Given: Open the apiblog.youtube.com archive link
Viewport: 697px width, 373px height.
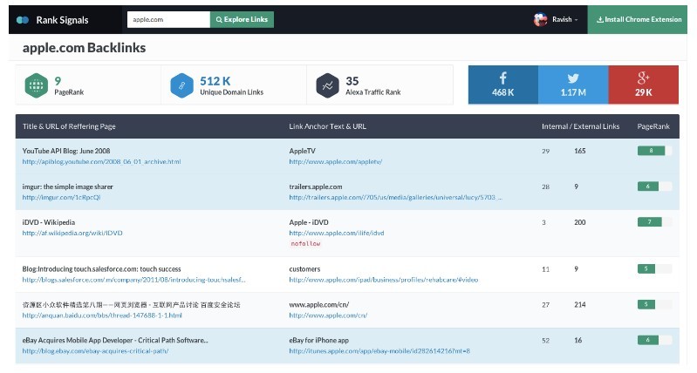Looking at the screenshot, I should 101,161.
